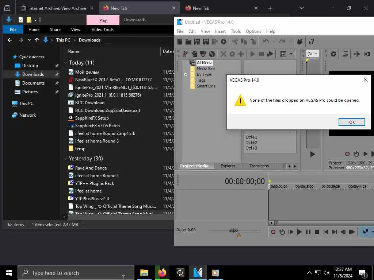Open the VEGAS Insert menu
The width and height of the screenshot is (374, 280).
(220, 31)
